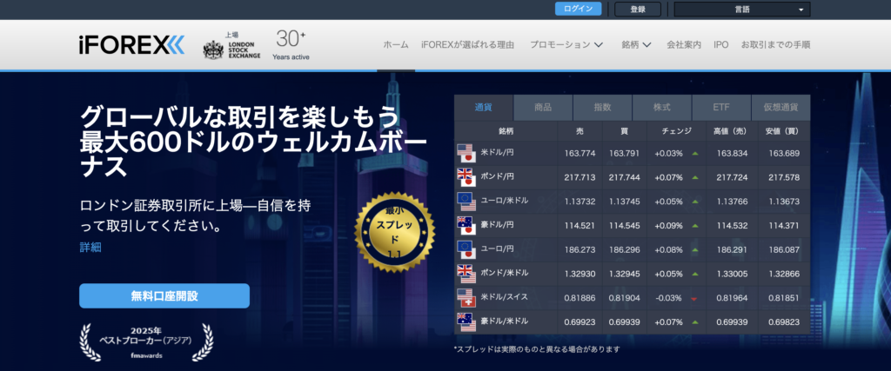This screenshot has width=891, height=371.
Task: Click the -0.03% change value
Action: pos(669,298)
